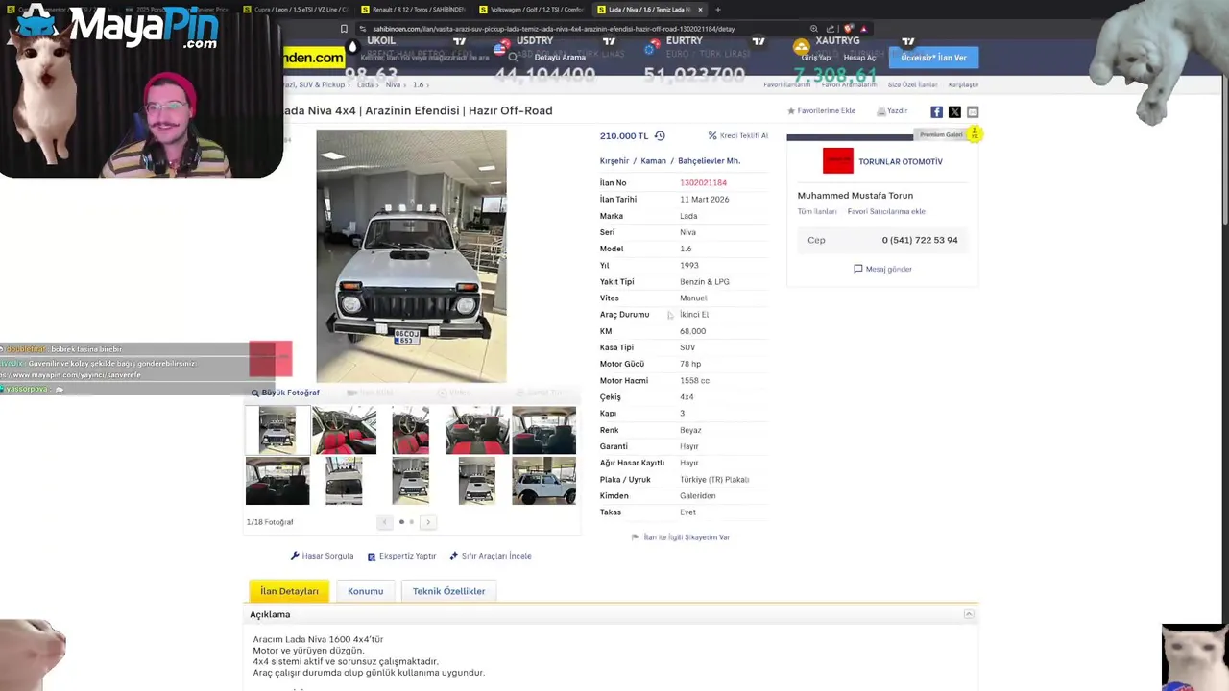The height and width of the screenshot is (691, 1229).
Task: Click the Ekspertiz Yaptır clipboard icon
Action: (x=372, y=556)
